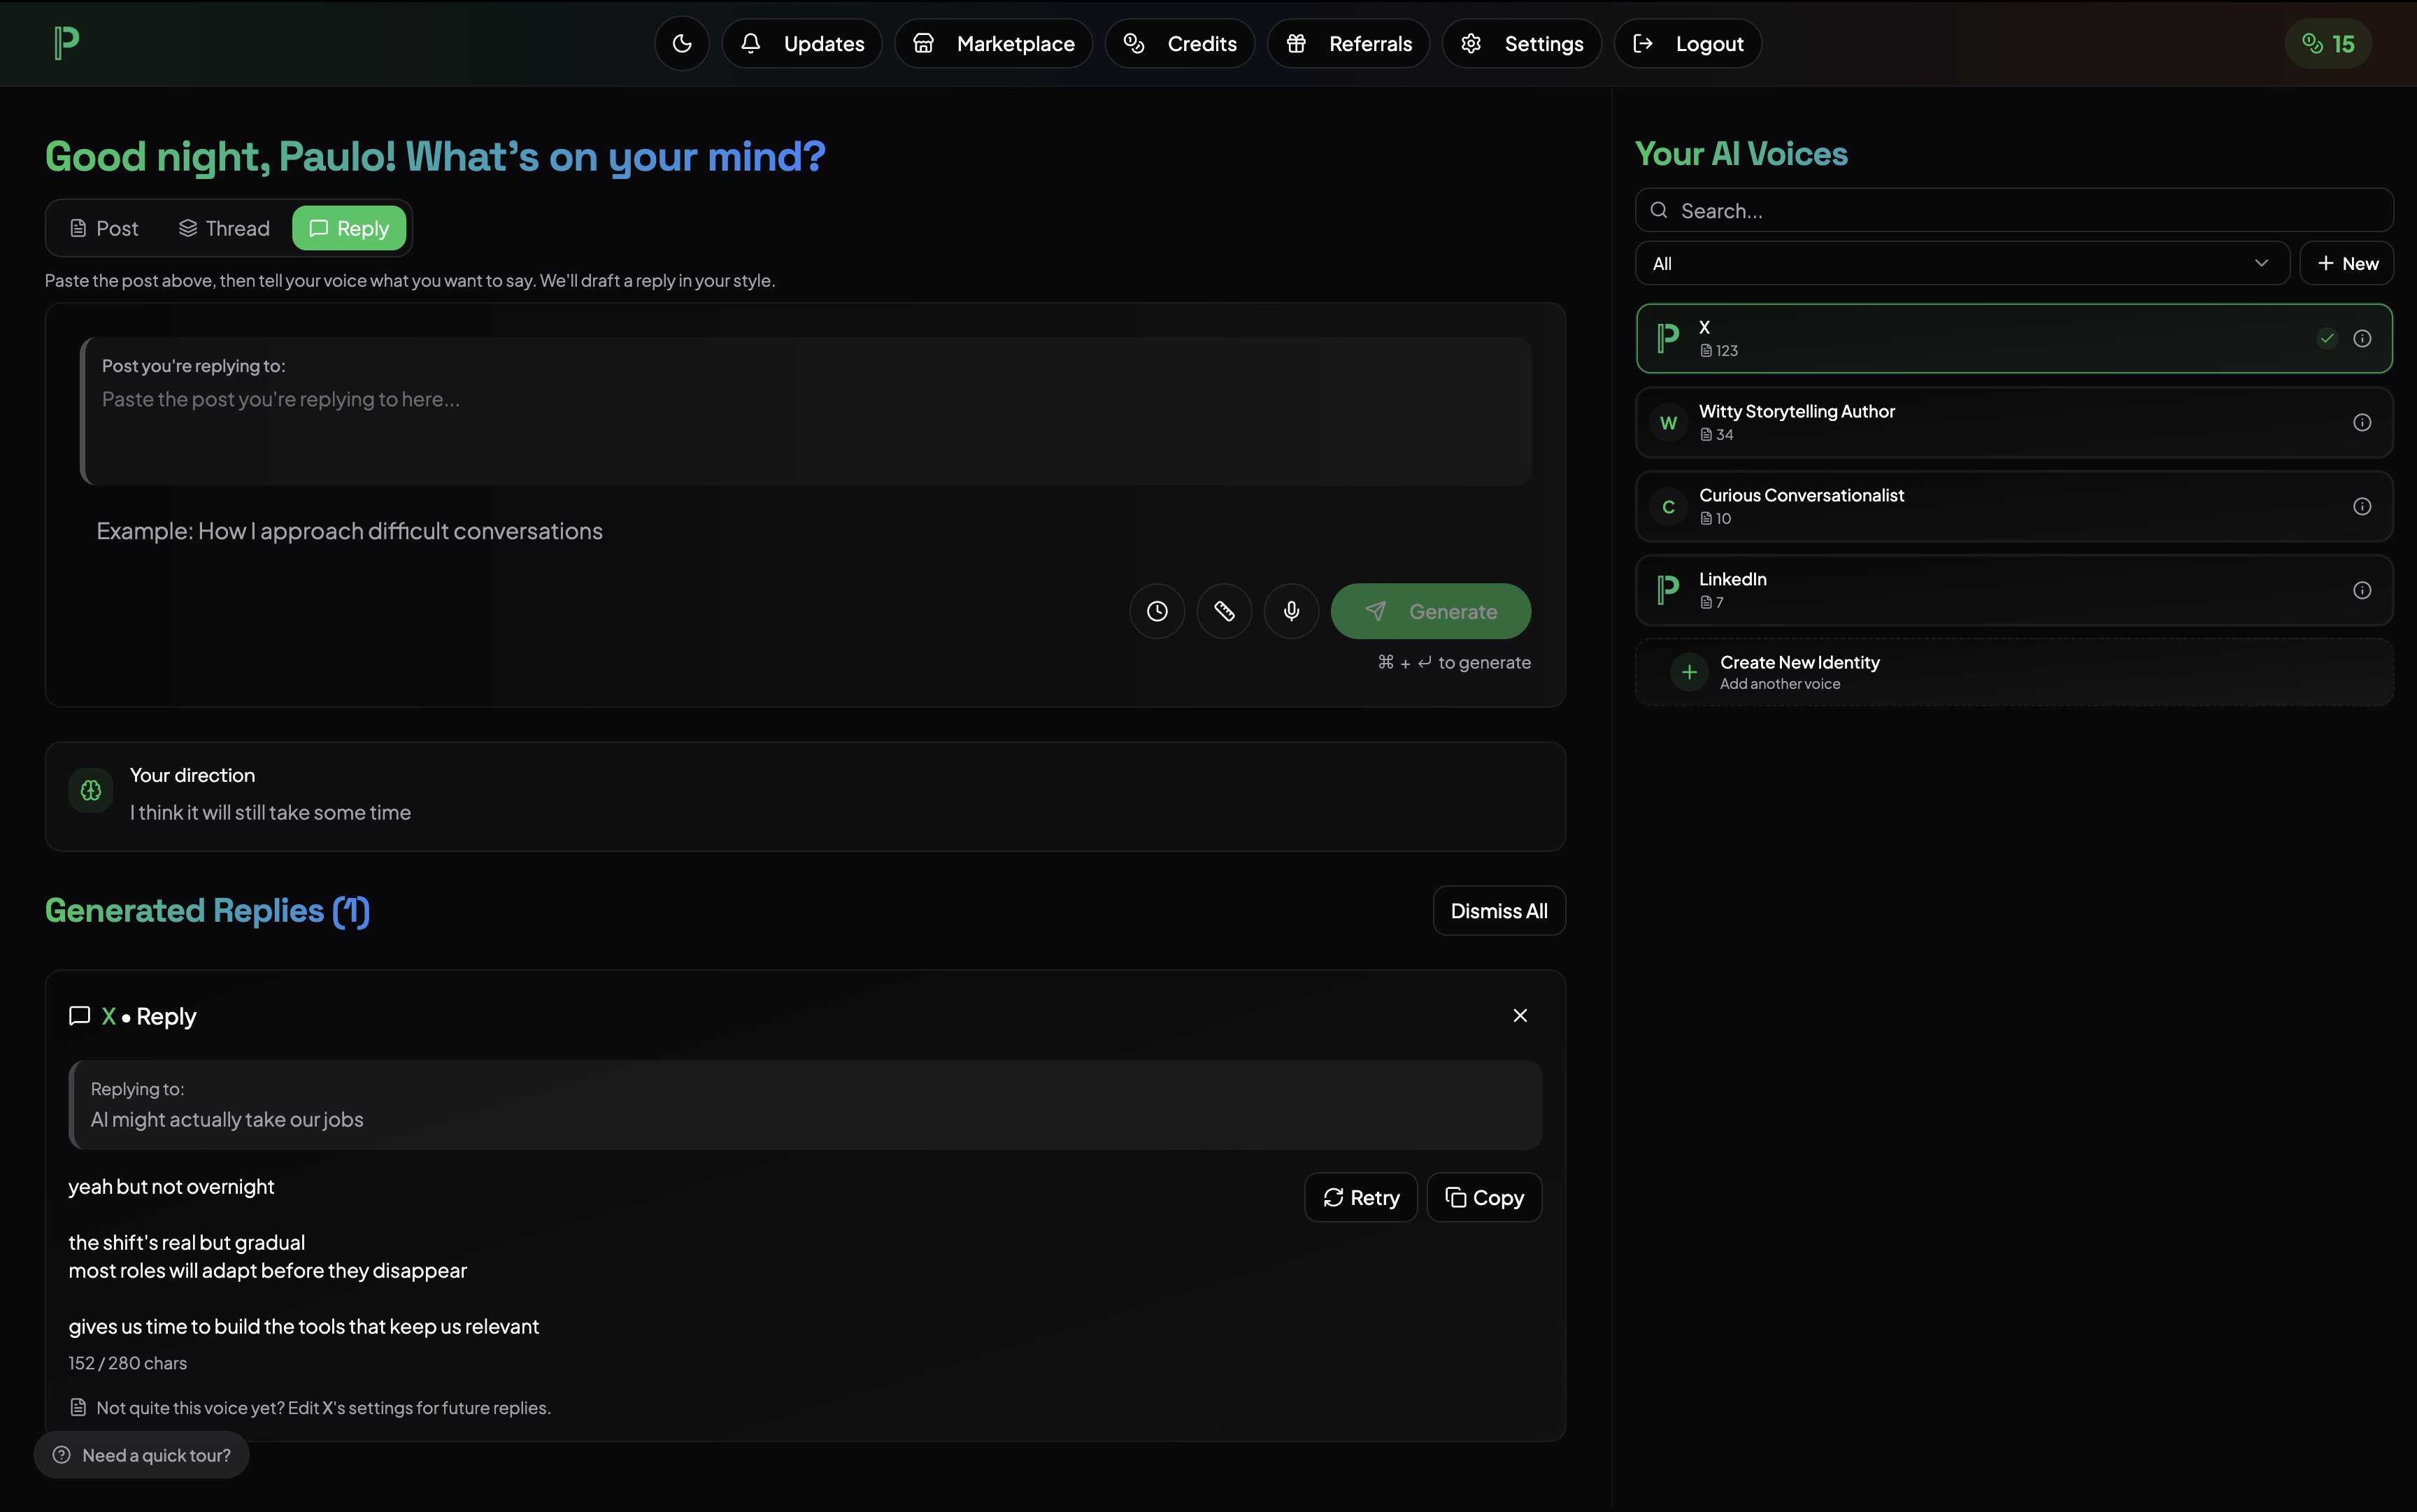Image resolution: width=2417 pixels, height=1512 pixels.
Task: Toggle dark mode with the moon icon
Action: coord(682,43)
